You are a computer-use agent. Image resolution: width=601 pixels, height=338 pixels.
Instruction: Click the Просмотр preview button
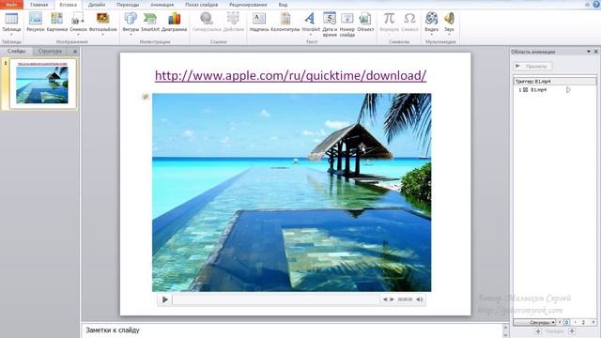click(532, 67)
